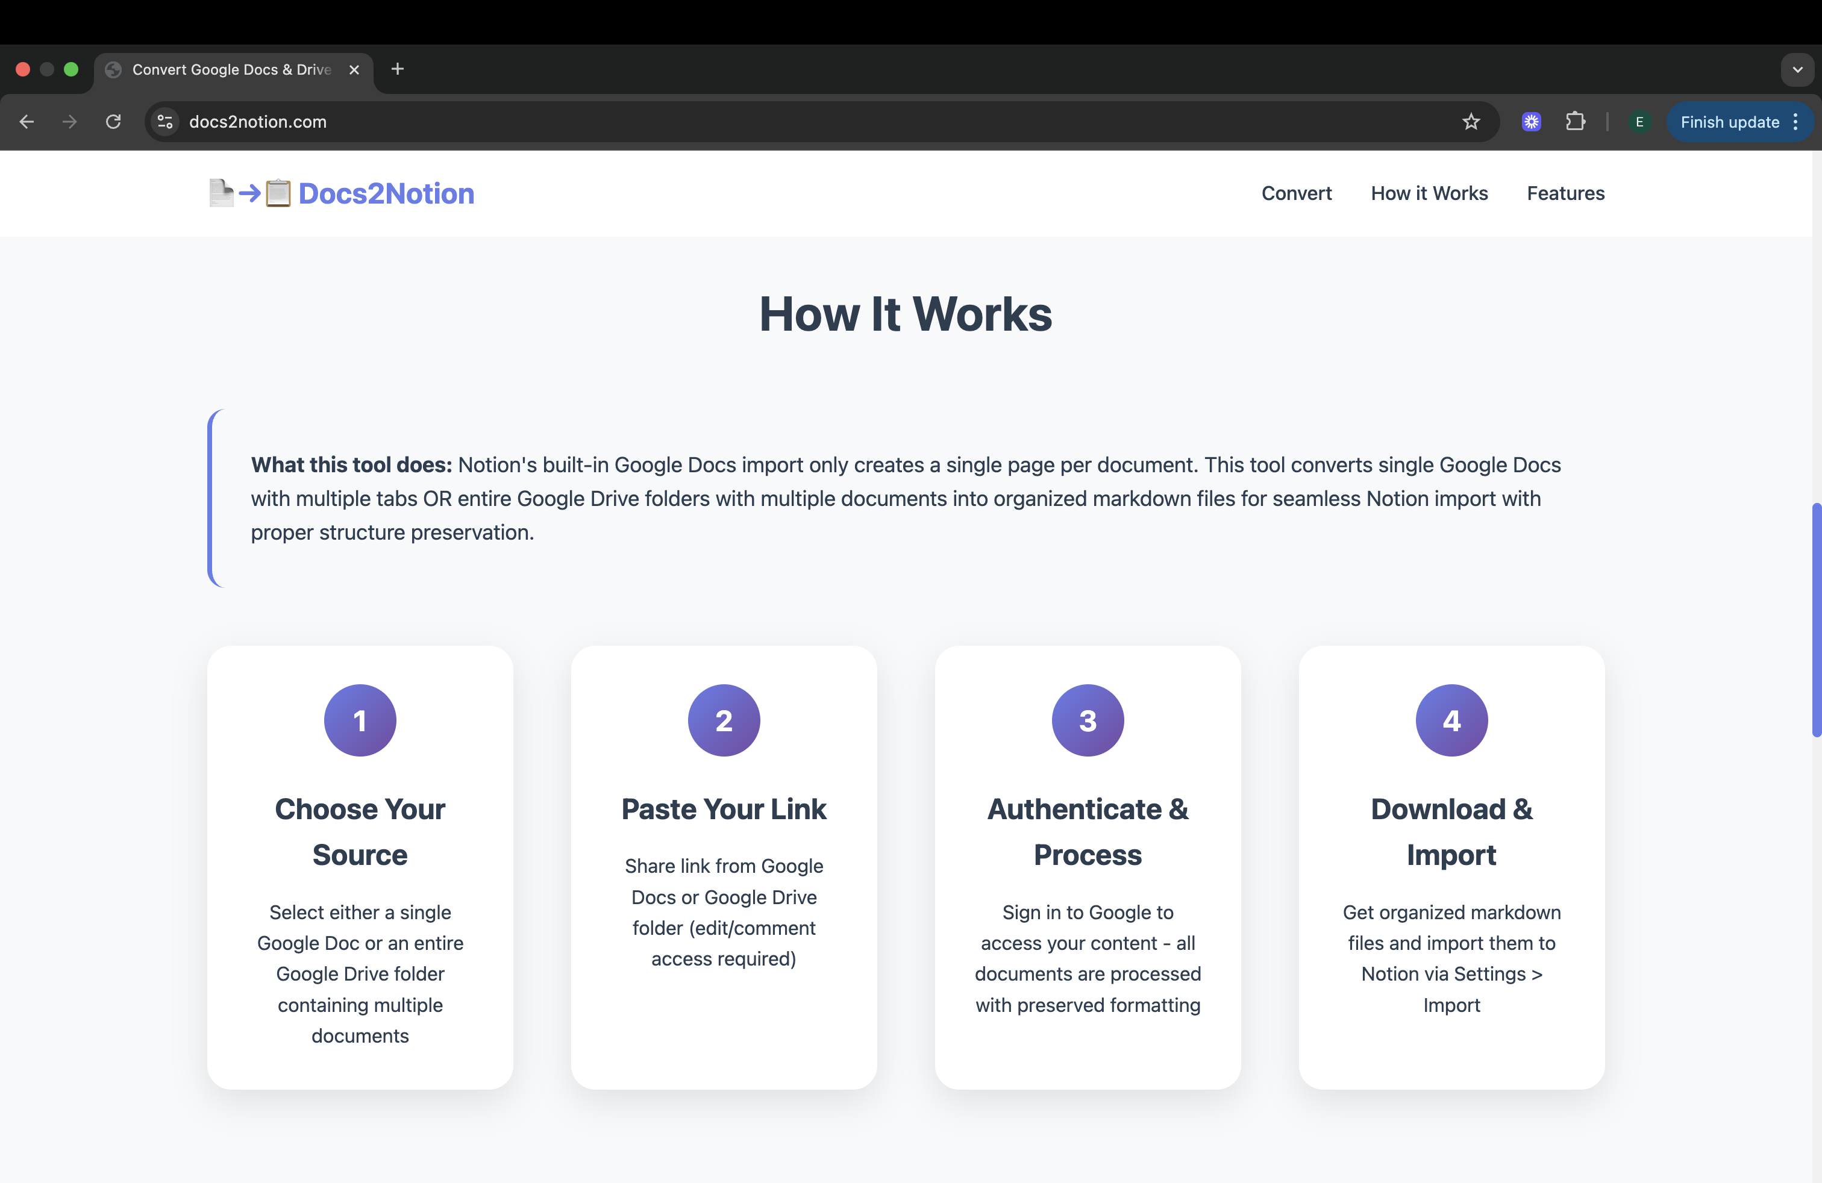The height and width of the screenshot is (1183, 1822).
Task: Open Chrome's three-dot menu
Action: click(x=1796, y=122)
